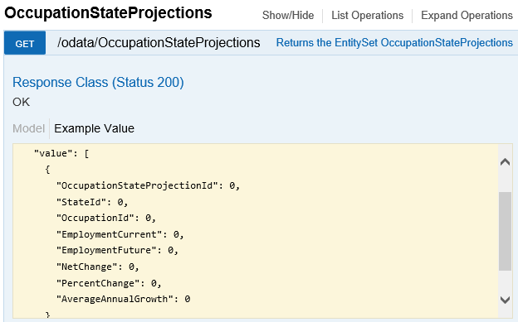This screenshot has height=322, width=518.
Task: Click the scroll up arrow in example box
Action: pos(505,161)
